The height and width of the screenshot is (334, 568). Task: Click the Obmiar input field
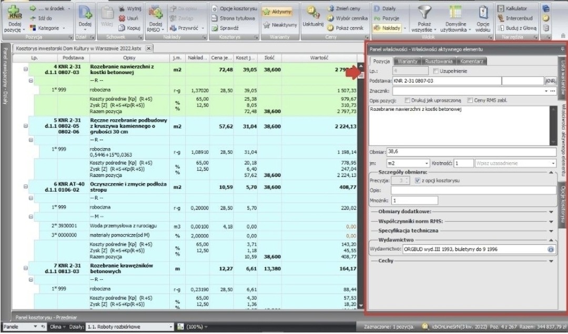click(x=471, y=152)
